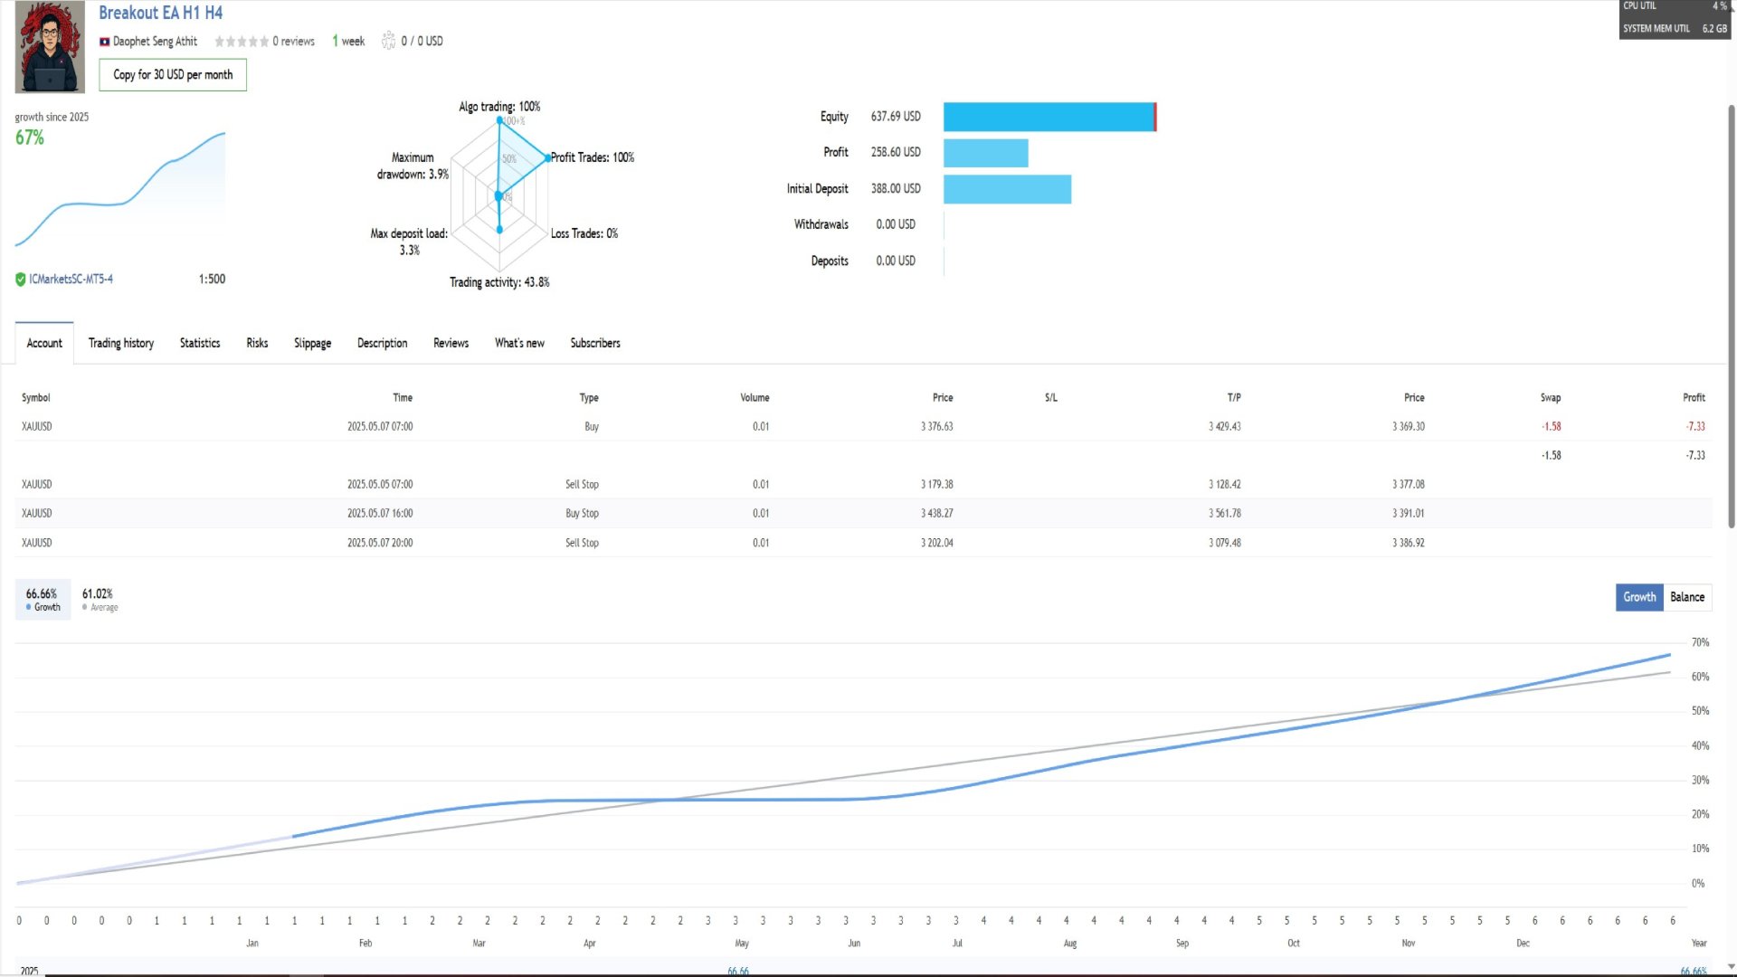This screenshot has width=1737, height=977.
Task: Click the Laos flag icon by the author's name
Action: pyautogui.click(x=104, y=42)
